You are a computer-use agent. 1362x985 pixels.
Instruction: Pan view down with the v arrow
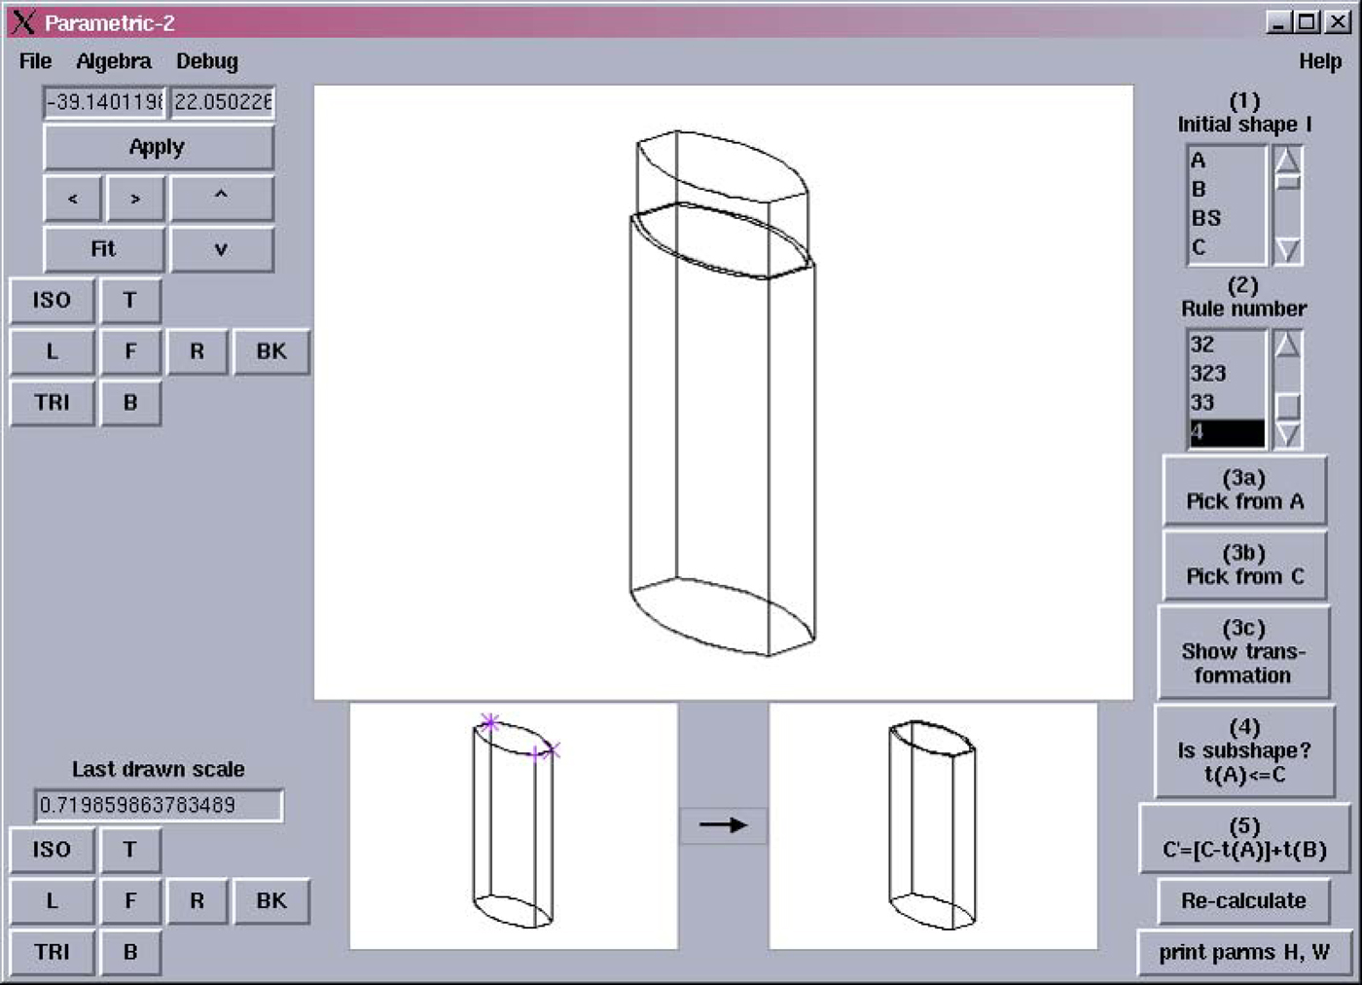[221, 249]
